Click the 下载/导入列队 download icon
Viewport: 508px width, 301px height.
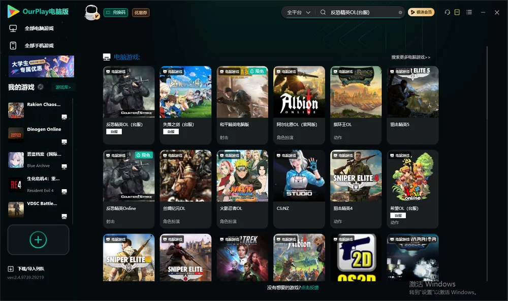[11, 268]
